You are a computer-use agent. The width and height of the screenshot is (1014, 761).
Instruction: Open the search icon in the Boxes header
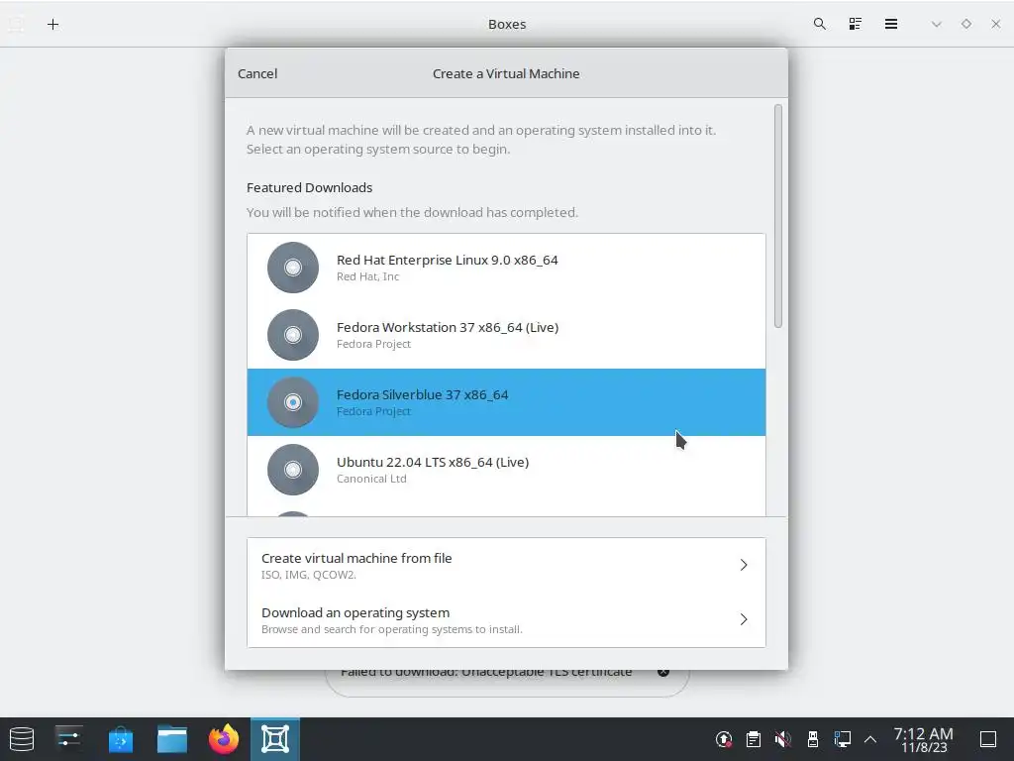819,24
